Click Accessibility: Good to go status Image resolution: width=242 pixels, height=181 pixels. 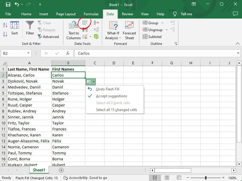click(x=85, y=178)
